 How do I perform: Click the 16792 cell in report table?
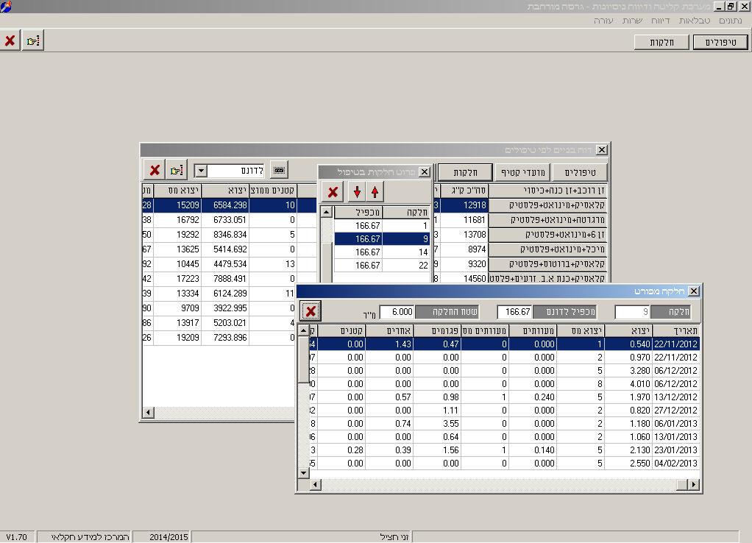(x=177, y=220)
